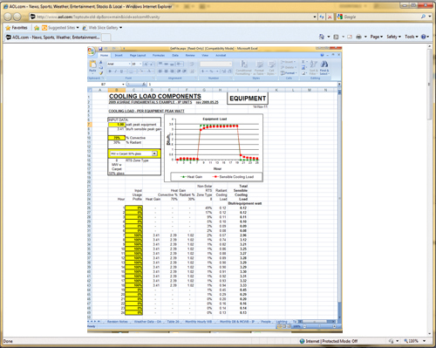Select the Revision Notes sheet tab
Viewport: 436px width, 348px height.
(x=118, y=322)
